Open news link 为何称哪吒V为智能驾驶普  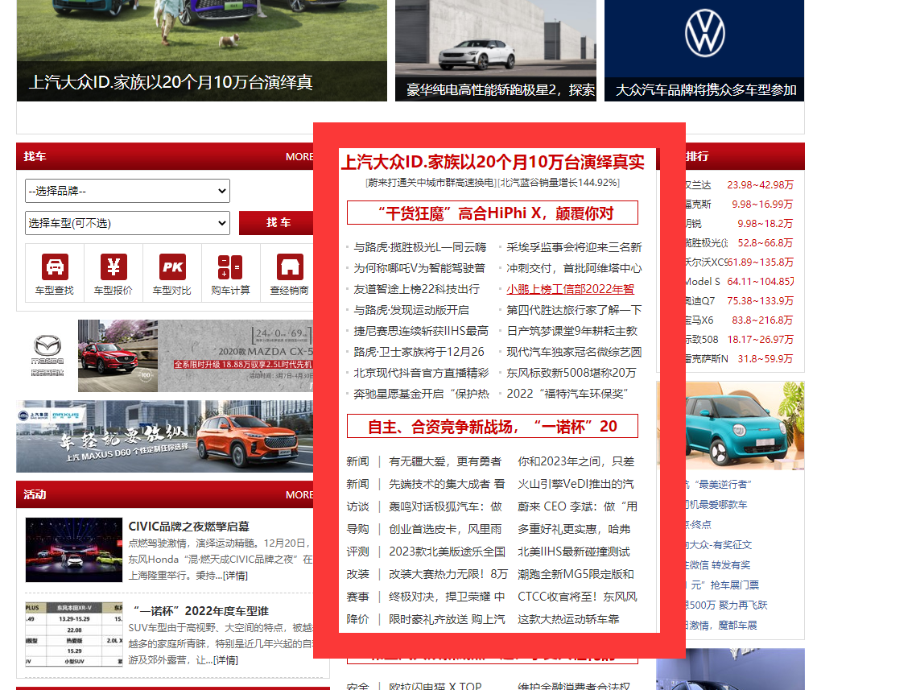(x=419, y=268)
